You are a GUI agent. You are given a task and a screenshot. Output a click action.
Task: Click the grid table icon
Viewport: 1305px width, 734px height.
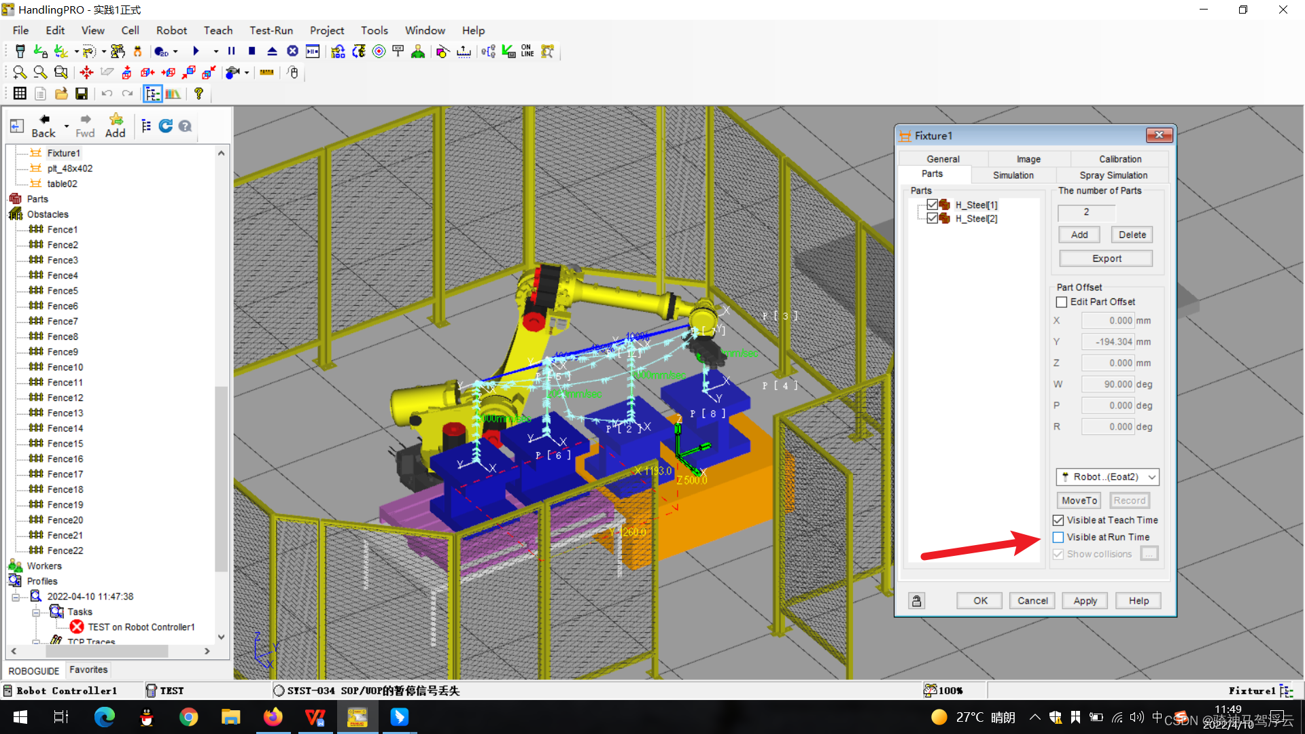[x=20, y=94]
